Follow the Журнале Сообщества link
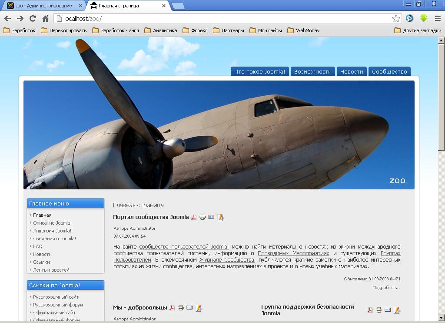Viewport: 445px width, 323px height. point(227,260)
